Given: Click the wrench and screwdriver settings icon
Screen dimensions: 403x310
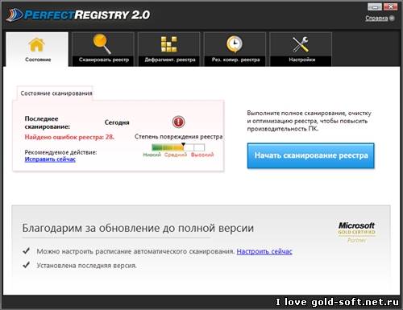Looking at the screenshot, I should (x=301, y=44).
